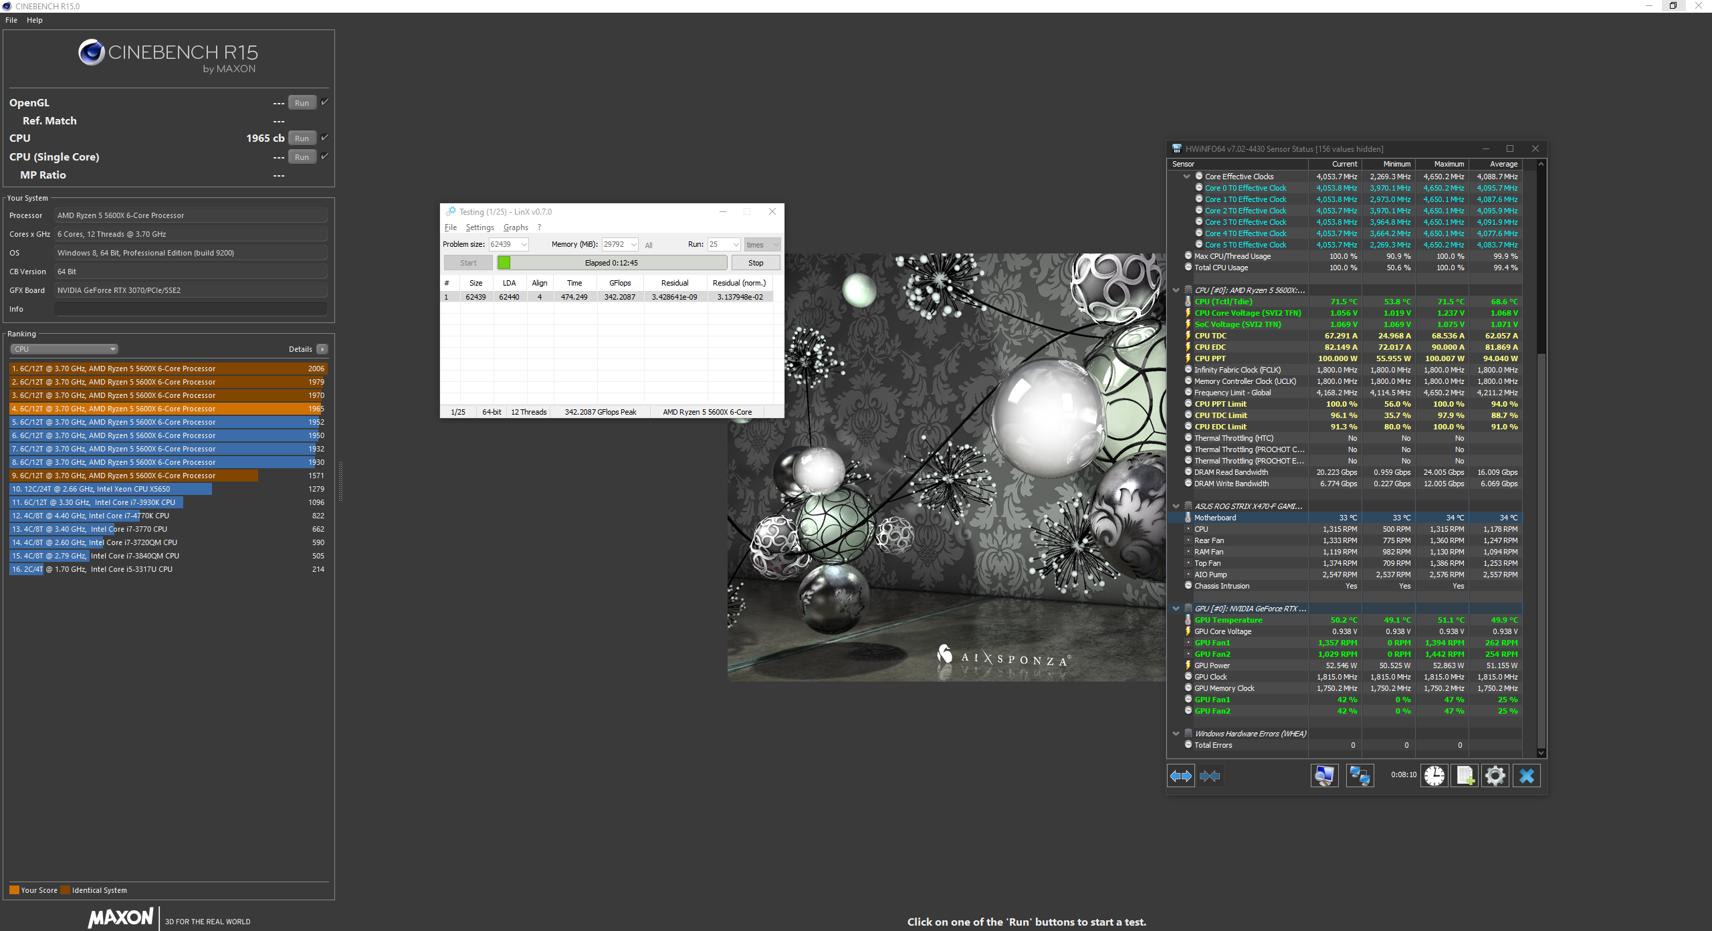The width and height of the screenshot is (1712, 931).
Task: Click the LinX elapsed progress bar
Action: click(x=611, y=263)
